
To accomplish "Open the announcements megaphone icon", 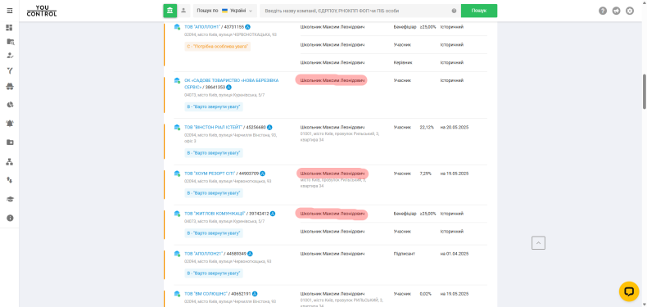I will point(616,11).
